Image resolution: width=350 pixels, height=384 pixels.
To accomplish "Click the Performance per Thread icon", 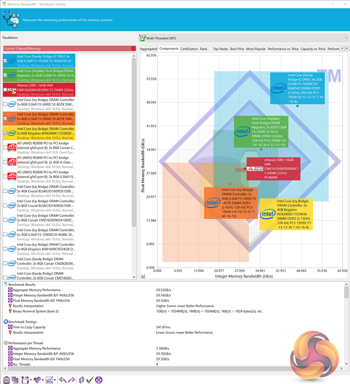I will (x=6, y=343).
